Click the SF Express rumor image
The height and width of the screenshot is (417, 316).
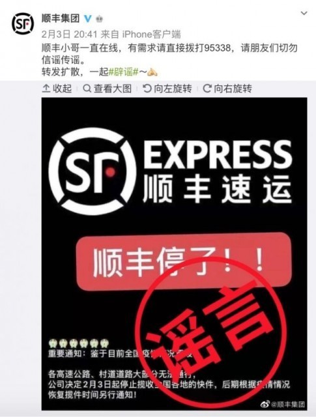click(x=174, y=253)
